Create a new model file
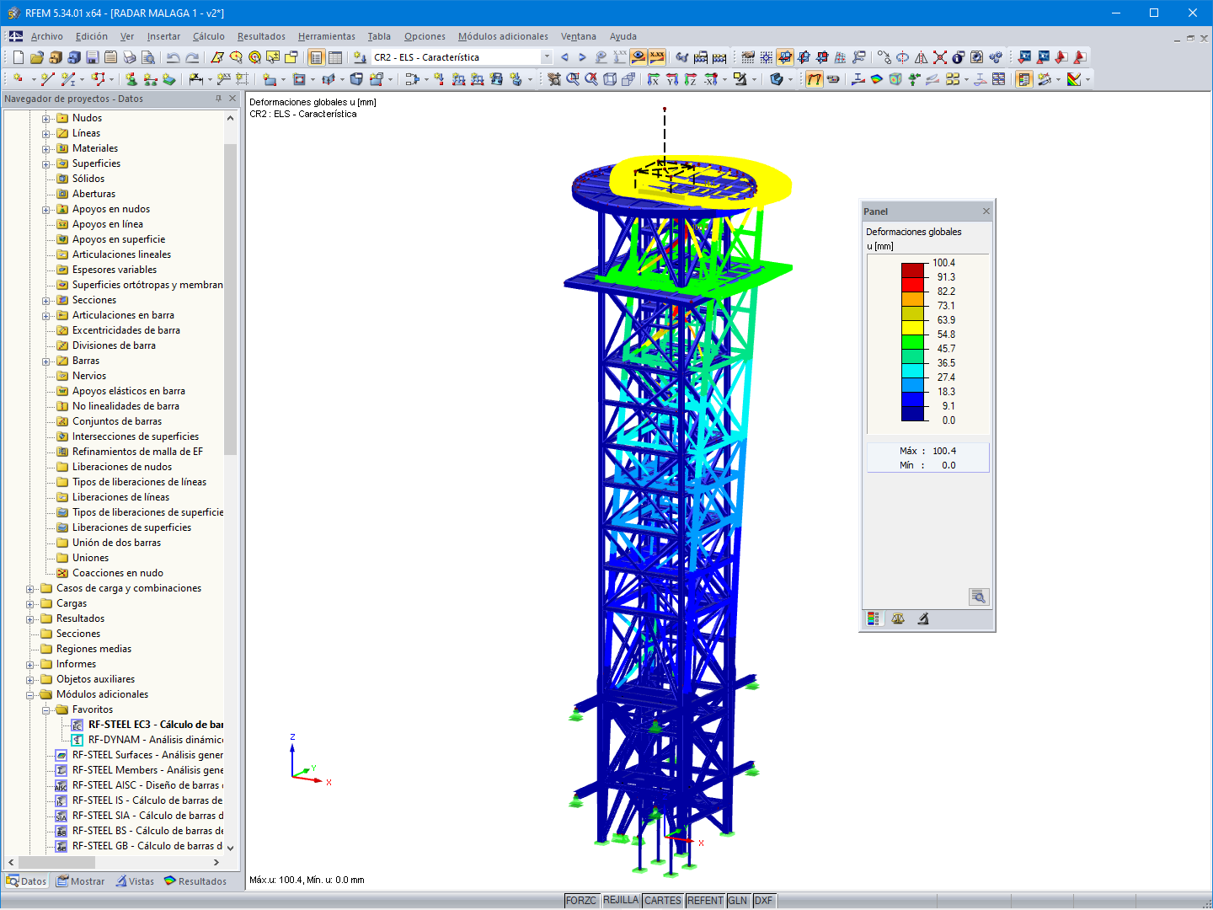 pyautogui.click(x=17, y=57)
